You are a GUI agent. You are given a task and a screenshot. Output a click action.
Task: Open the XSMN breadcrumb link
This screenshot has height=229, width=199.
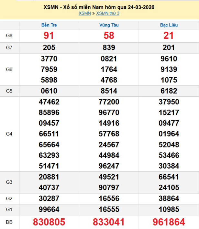click(x=84, y=13)
